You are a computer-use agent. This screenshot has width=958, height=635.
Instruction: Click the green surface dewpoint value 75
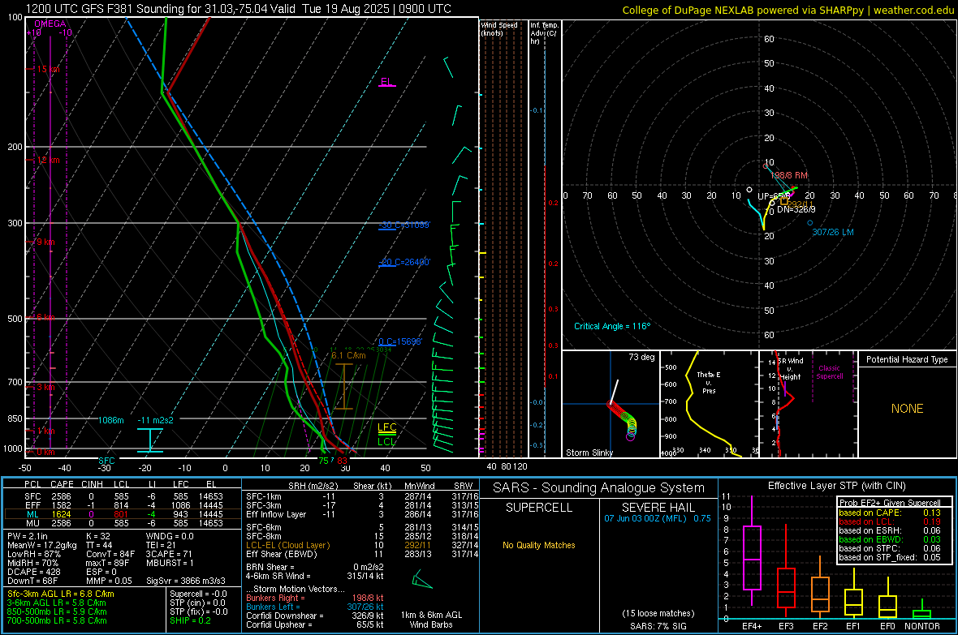323,461
